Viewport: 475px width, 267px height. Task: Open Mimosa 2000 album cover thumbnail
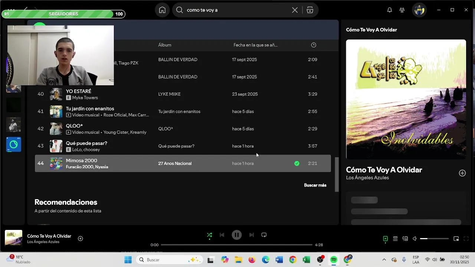tap(56, 164)
